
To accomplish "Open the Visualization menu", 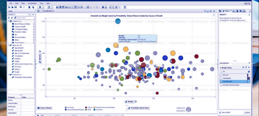I will click(33, 3).
